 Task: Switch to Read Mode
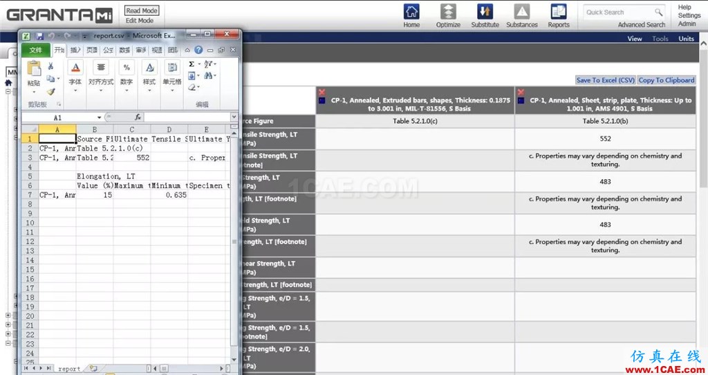pyautogui.click(x=142, y=10)
